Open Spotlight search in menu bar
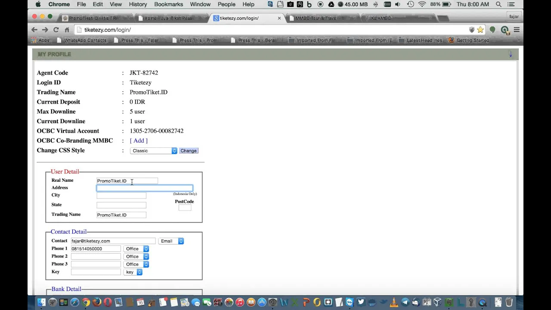Screen dimensions: 551x310 [498, 4]
